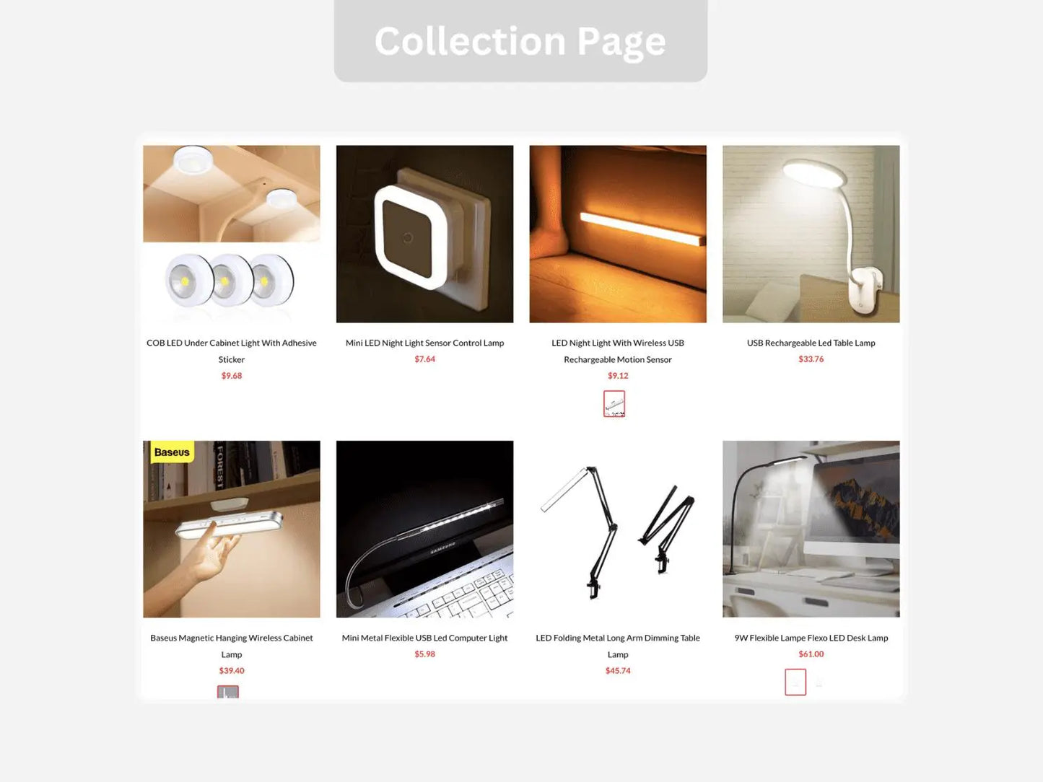Open Baseus Magnetic Hanging Cabinet Lamp image

coord(232,529)
